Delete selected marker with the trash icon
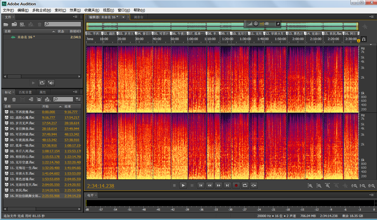 [14, 100]
